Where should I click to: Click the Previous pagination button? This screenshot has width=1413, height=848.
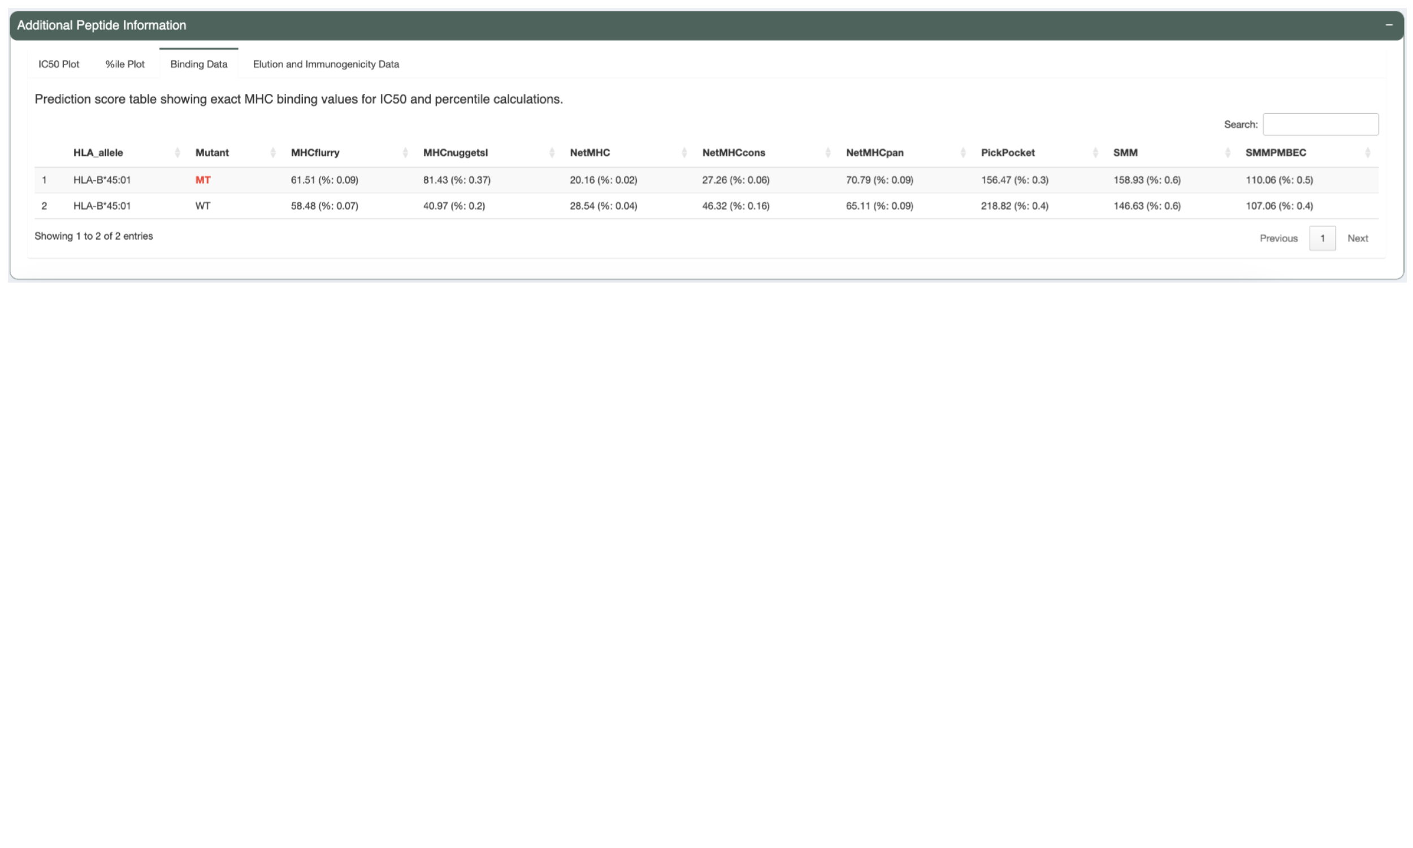coord(1278,237)
